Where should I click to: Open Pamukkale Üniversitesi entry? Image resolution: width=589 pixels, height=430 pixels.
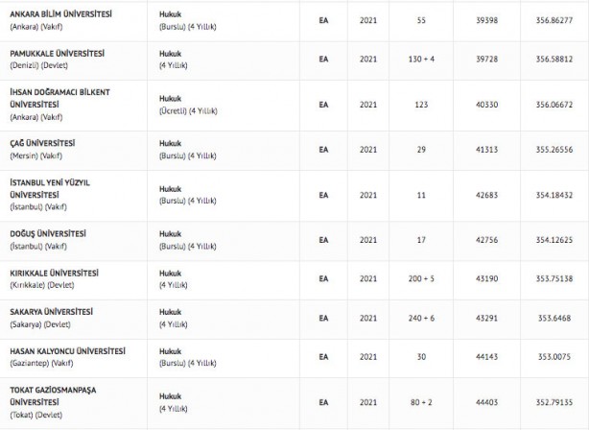(58, 53)
